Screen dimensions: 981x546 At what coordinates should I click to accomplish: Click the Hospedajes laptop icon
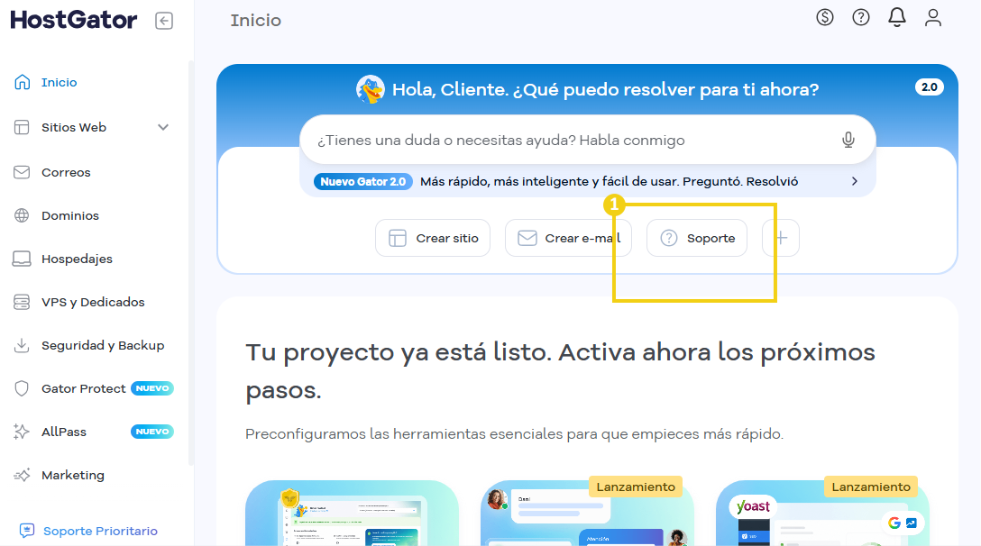pyautogui.click(x=22, y=259)
